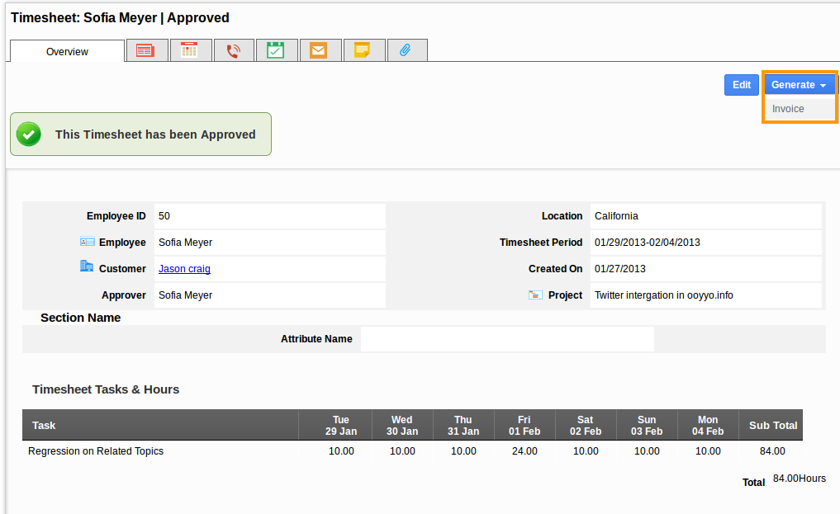Select the Regression on Related Topics row
The image size is (840, 514).
point(96,451)
